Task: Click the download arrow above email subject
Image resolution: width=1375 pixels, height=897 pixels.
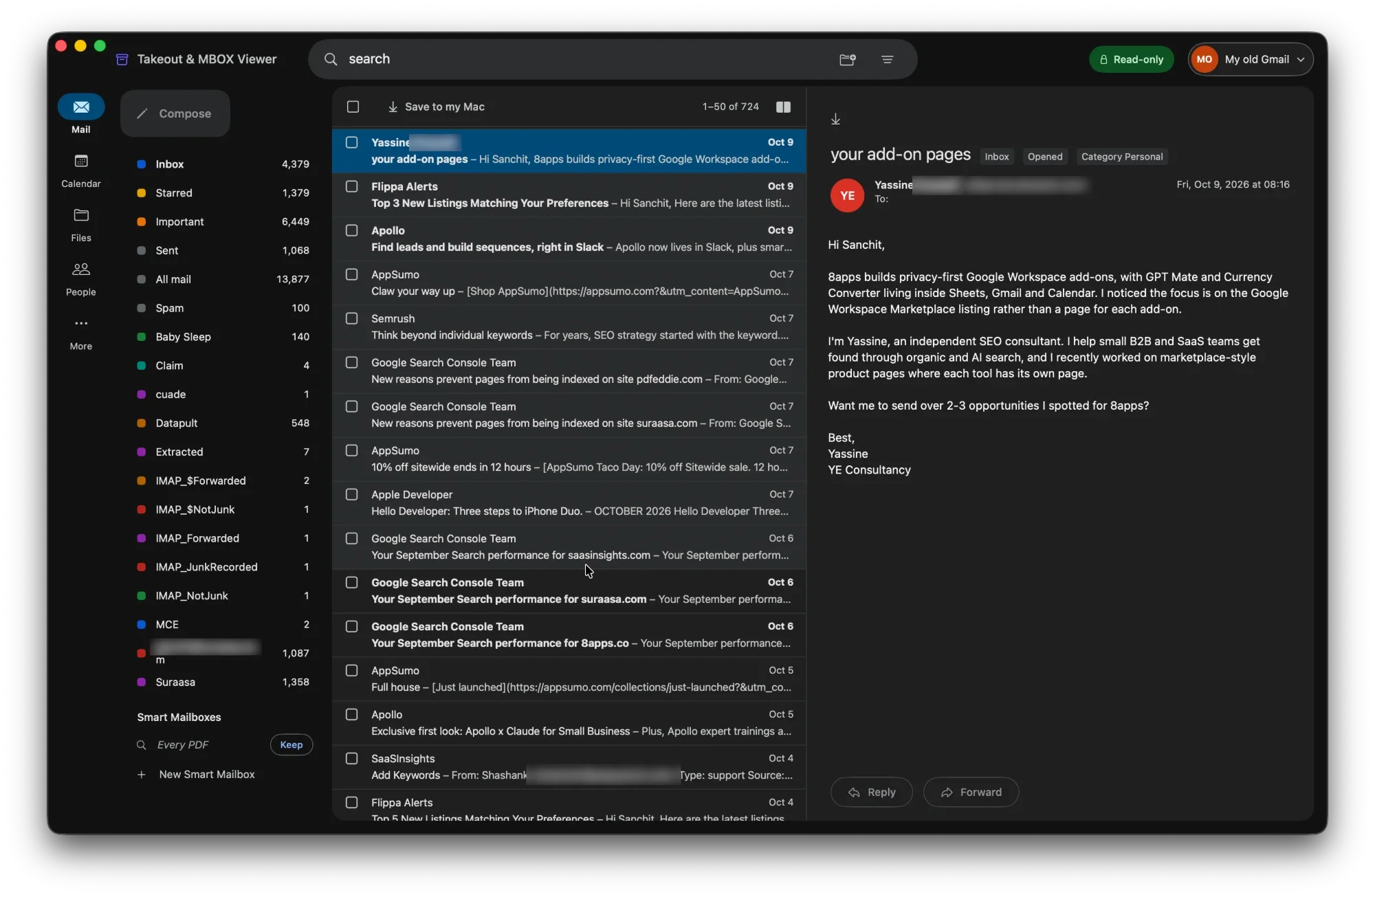Action: (835, 120)
